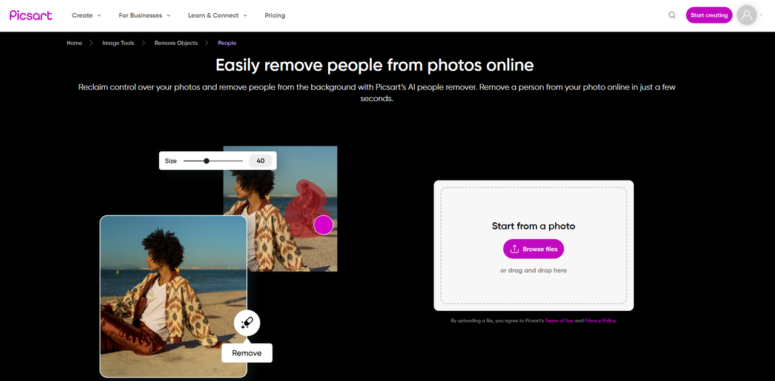This screenshot has height=381, width=775.
Task: Open the Image Tools breadcrumb
Action: [x=118, y=43]
